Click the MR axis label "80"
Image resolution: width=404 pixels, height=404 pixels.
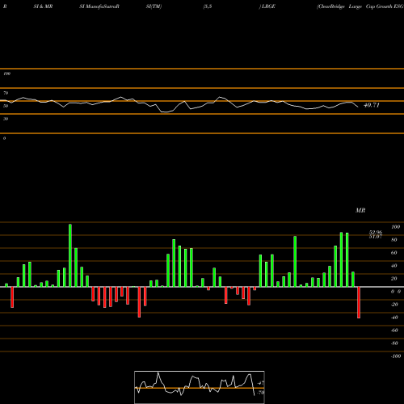point(394,240)
